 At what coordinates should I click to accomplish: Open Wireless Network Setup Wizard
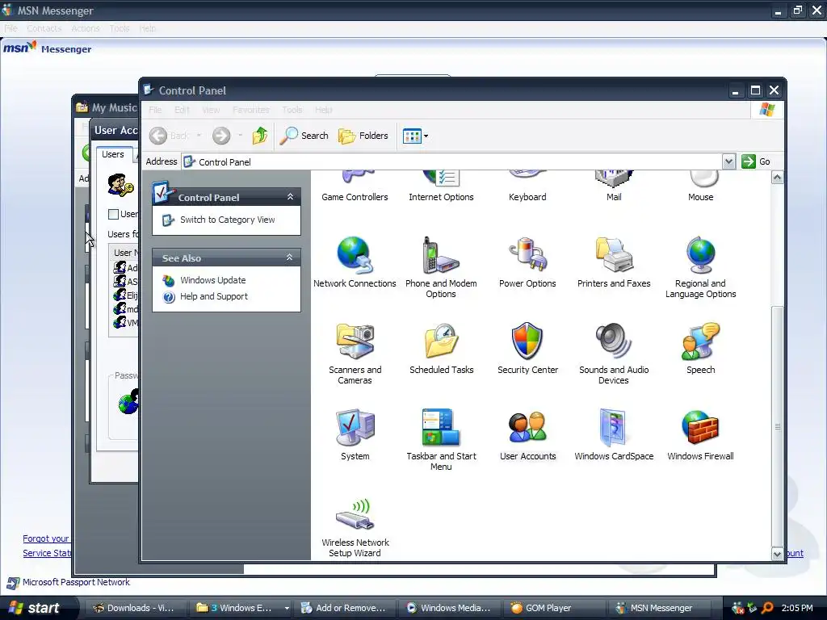coord(355,527)
